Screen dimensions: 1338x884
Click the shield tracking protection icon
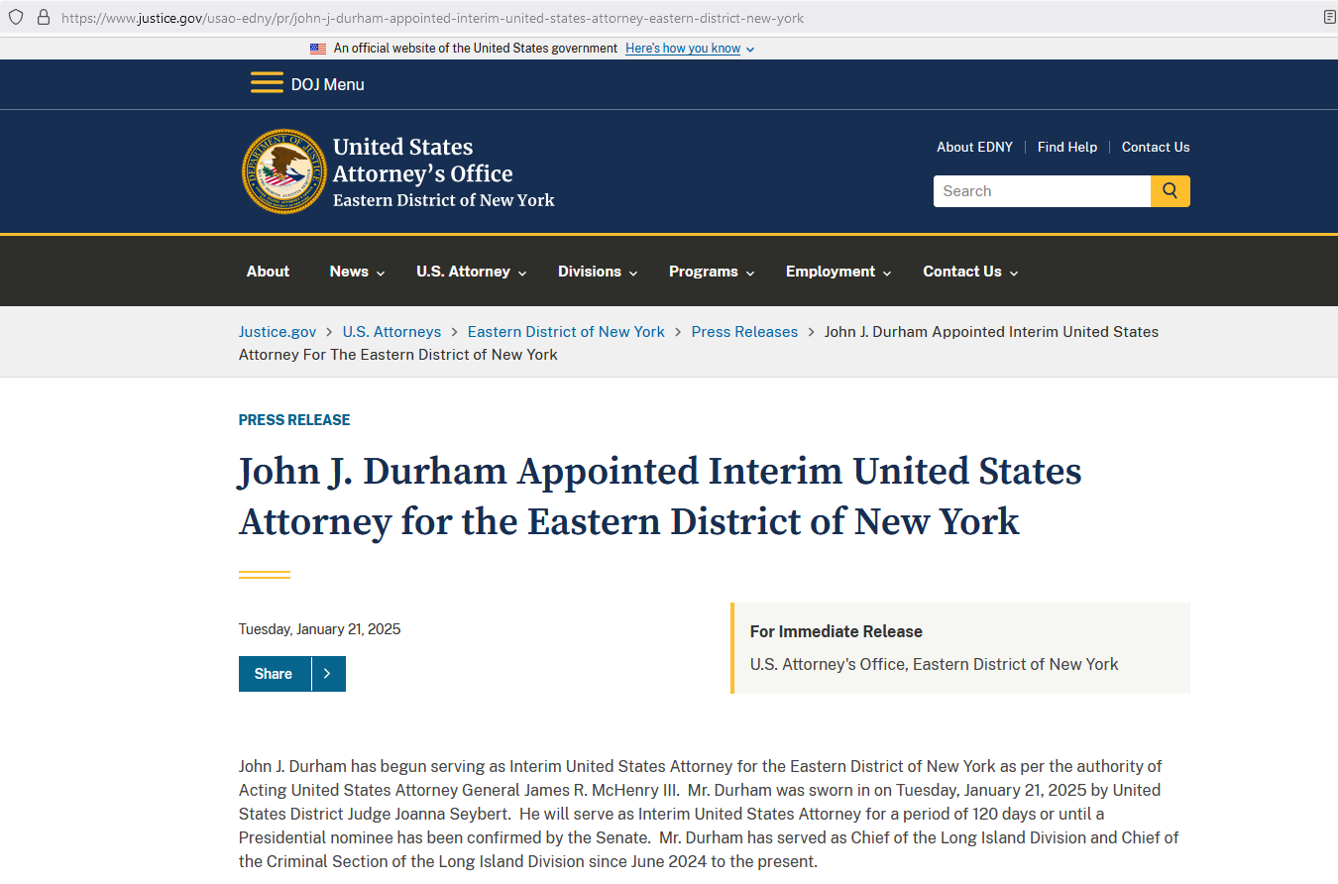click(x=16, y=17)
